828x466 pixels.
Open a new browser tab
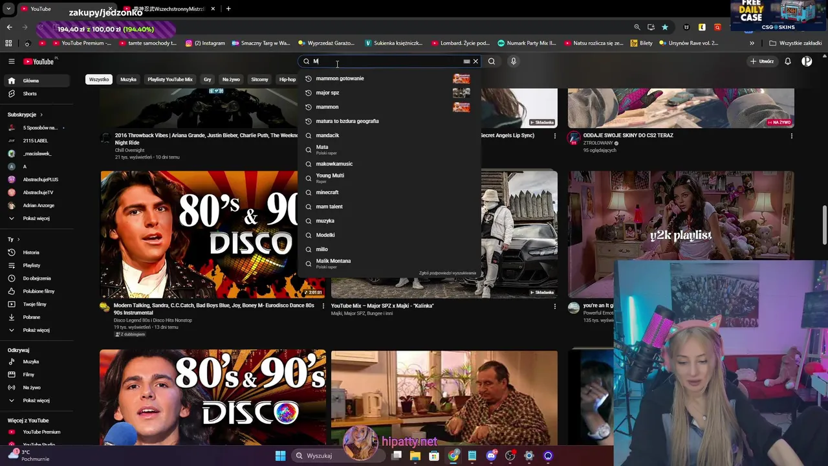[x=228, y=8]
